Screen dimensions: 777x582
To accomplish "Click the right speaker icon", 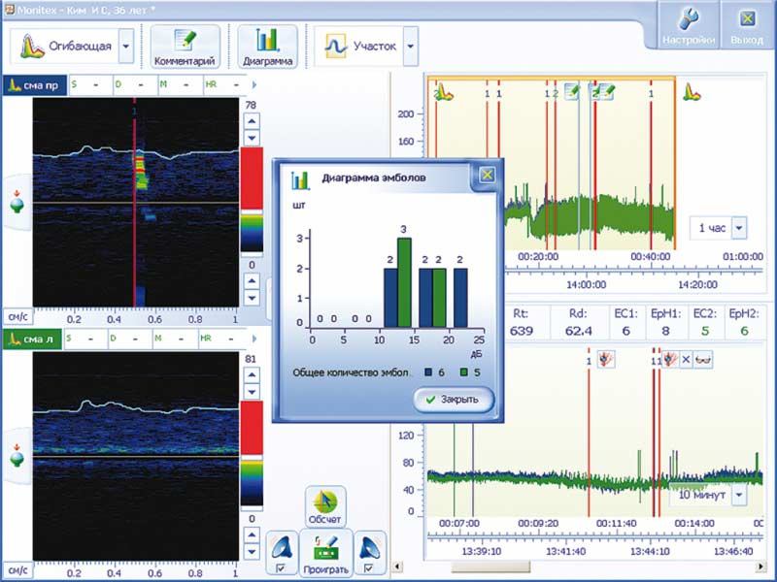I will pos(370,547).
